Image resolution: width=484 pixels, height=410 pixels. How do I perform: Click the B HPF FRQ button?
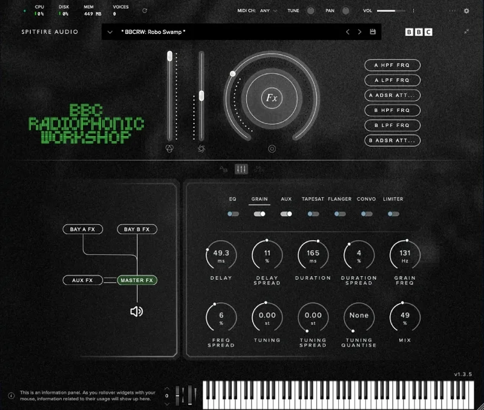[392, 110]
